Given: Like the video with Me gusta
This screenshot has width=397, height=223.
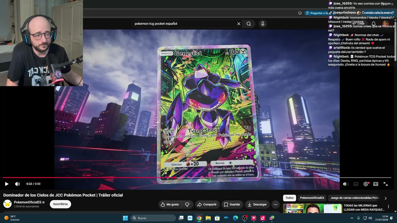Looking at the screenshot, I should pos(169,204).
